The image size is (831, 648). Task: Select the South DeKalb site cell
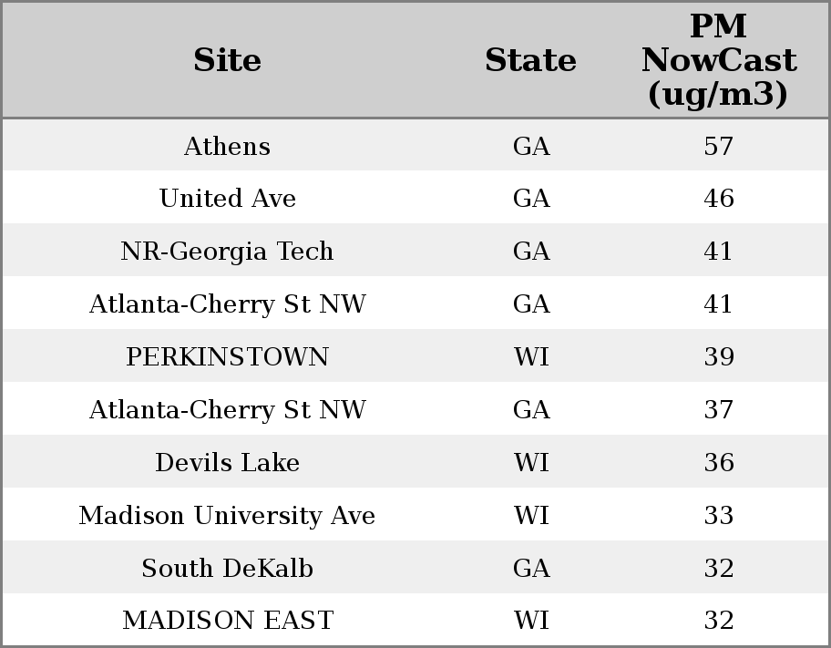228,569
